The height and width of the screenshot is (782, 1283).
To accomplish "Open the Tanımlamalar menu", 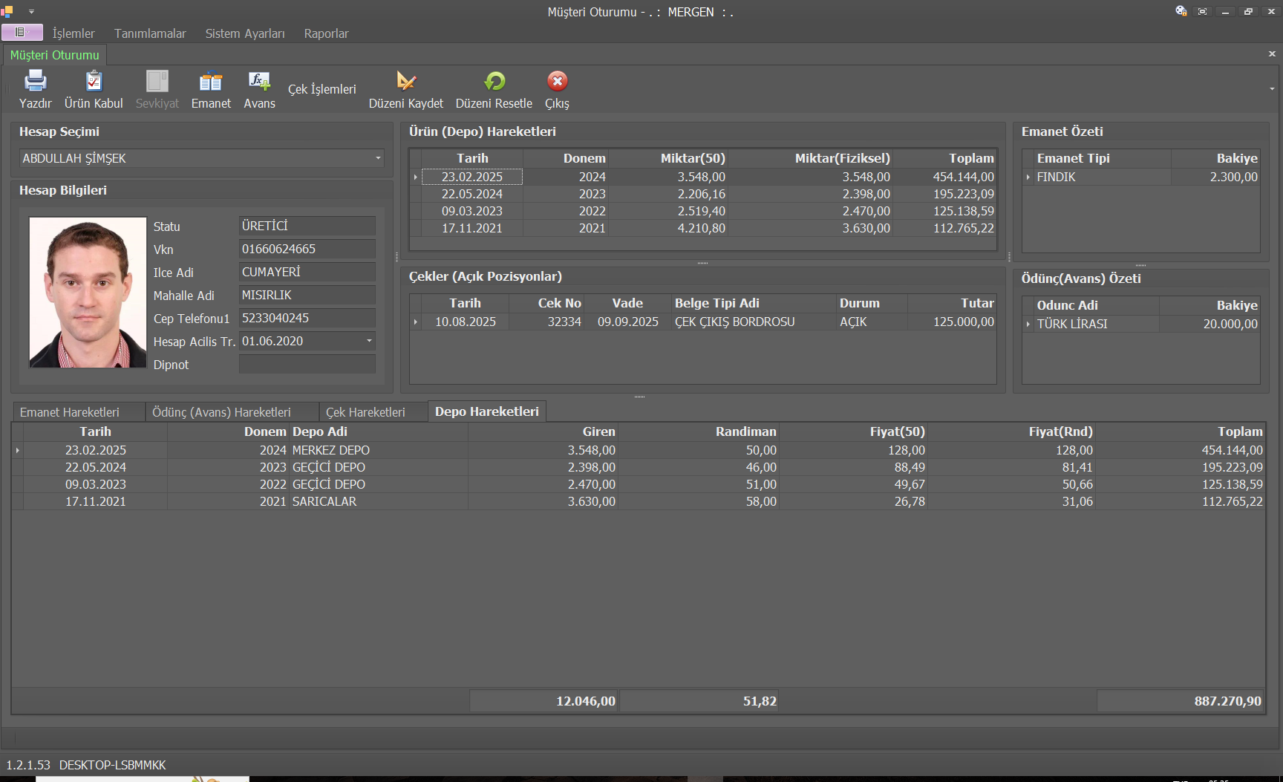I will [x=150, y=33].
